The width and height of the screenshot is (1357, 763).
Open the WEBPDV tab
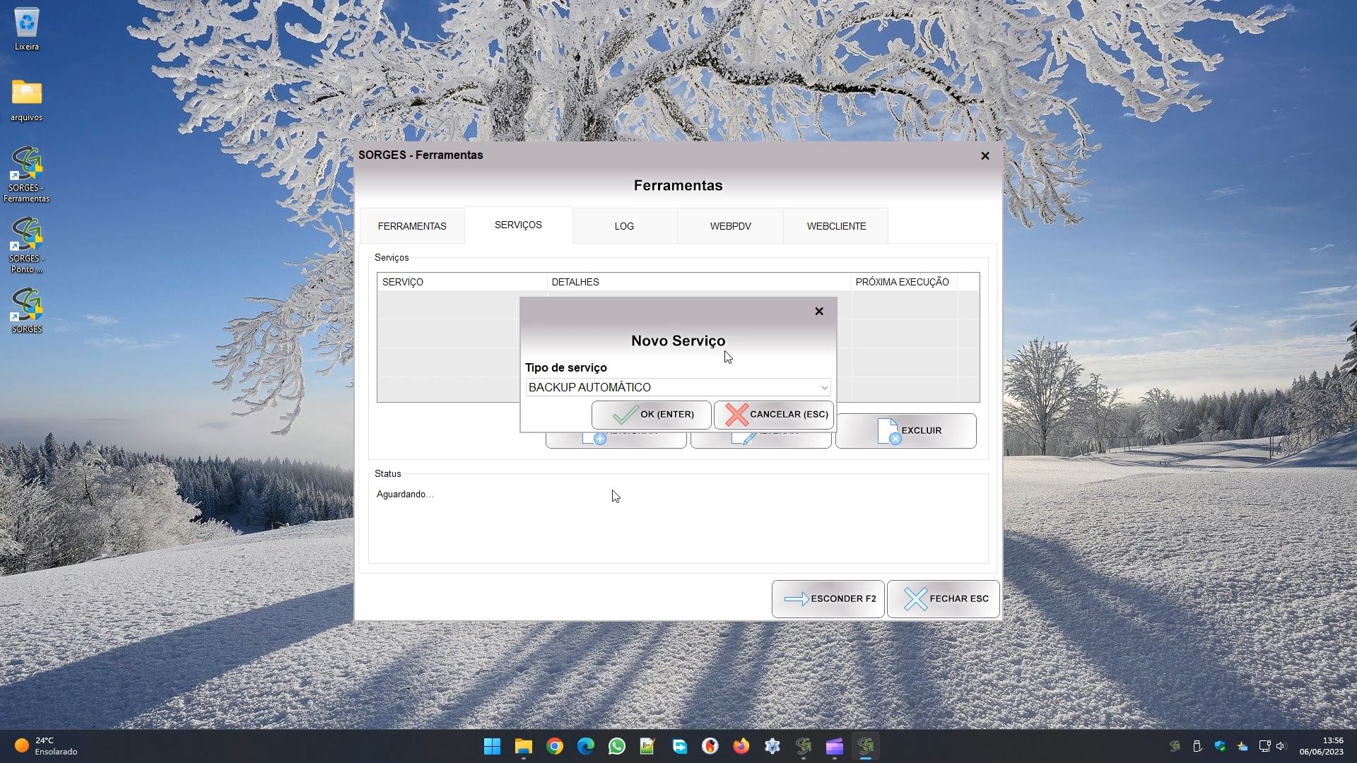click(730, 226)
